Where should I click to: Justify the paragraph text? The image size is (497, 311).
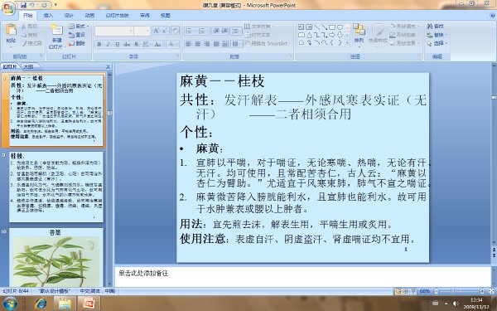[216, 44]
